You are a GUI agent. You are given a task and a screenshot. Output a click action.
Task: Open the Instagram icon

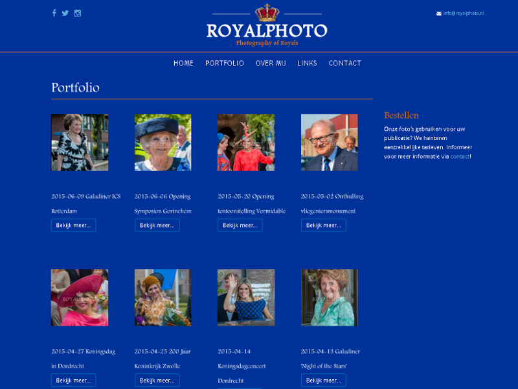coord(78,13)
